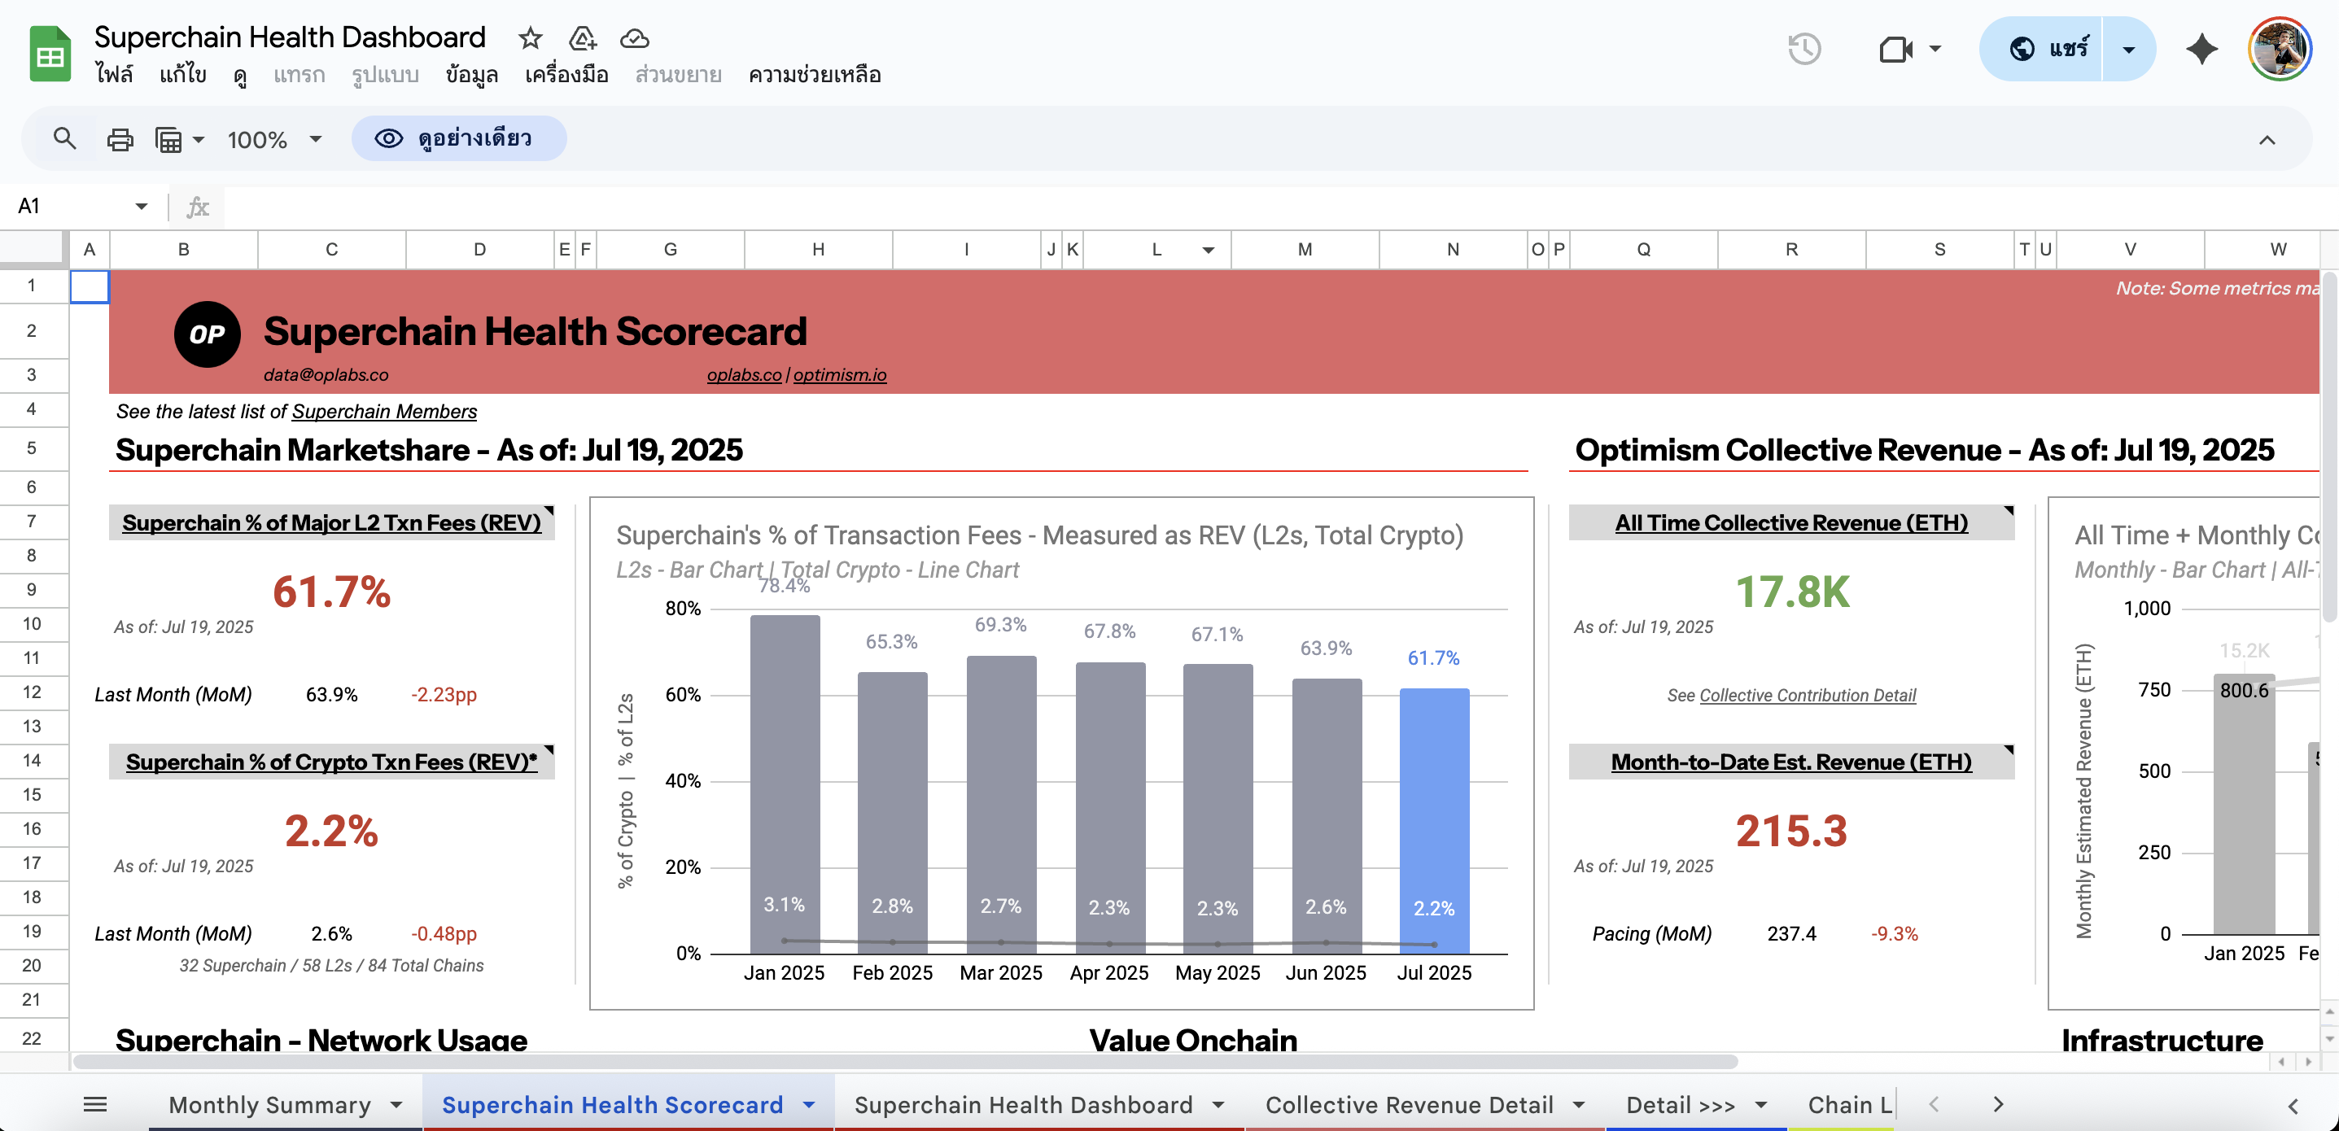Open the version history clock icon
Image resolution: width=2339 pixels, height=1131 pixels.
pos(1804,49)
